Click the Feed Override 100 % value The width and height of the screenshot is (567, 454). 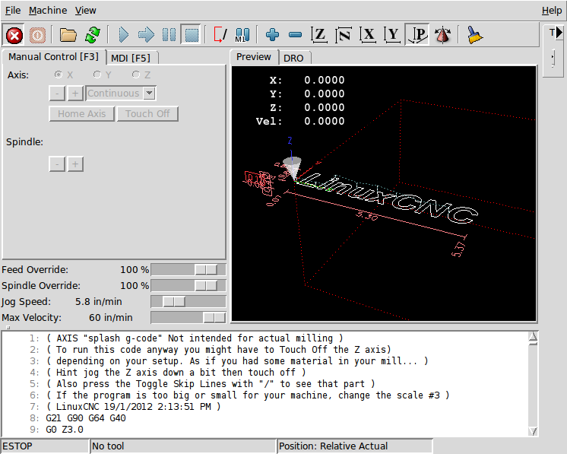coord(135,269)
